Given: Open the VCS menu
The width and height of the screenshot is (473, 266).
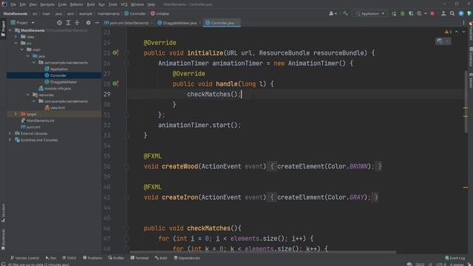Looking at the screenshot, I should point(124,4).
